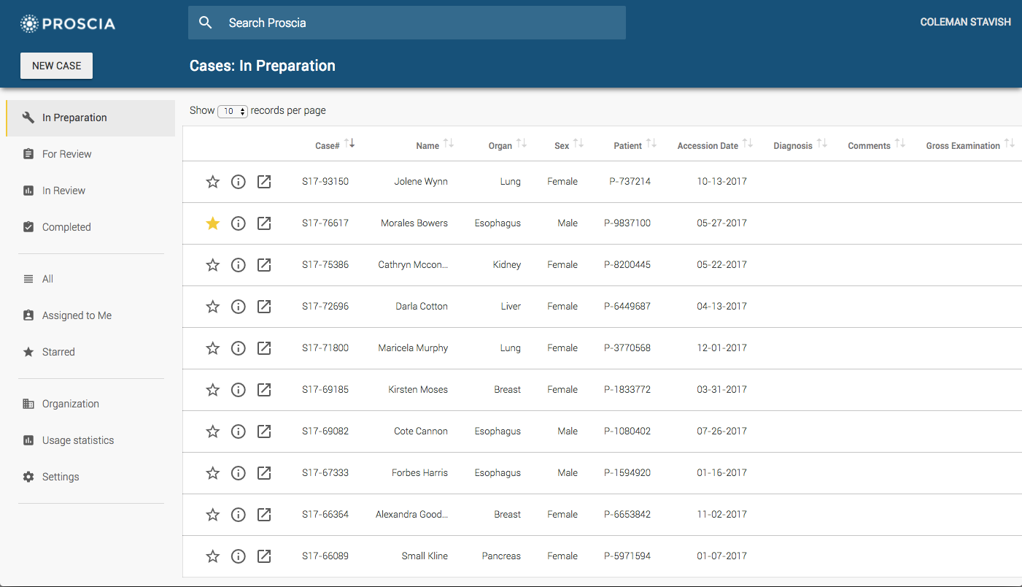Click the Proscia logo
Viewport: 1022px width, 587px height.
click(x=68, y=24)
